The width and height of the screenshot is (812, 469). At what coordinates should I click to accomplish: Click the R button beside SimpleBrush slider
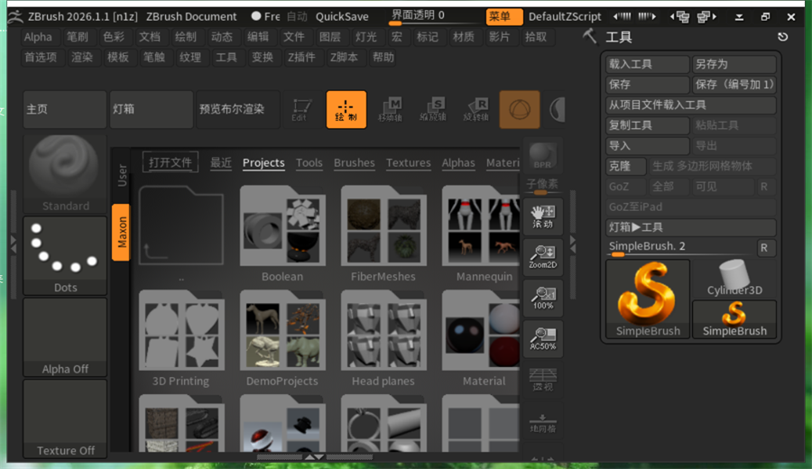pyautogui.click(x=765, y=248)
